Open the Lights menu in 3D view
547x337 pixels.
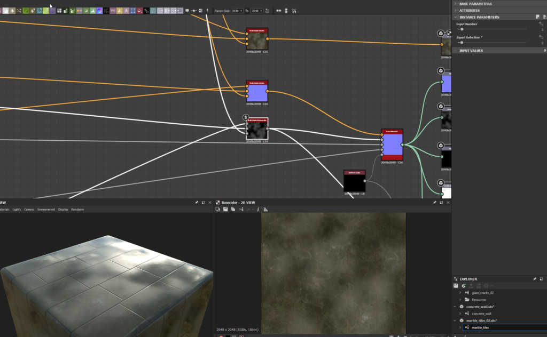[17, 210]
